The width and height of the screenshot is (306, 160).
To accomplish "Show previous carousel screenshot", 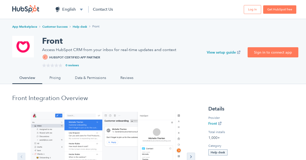I will tap(21, 156).
